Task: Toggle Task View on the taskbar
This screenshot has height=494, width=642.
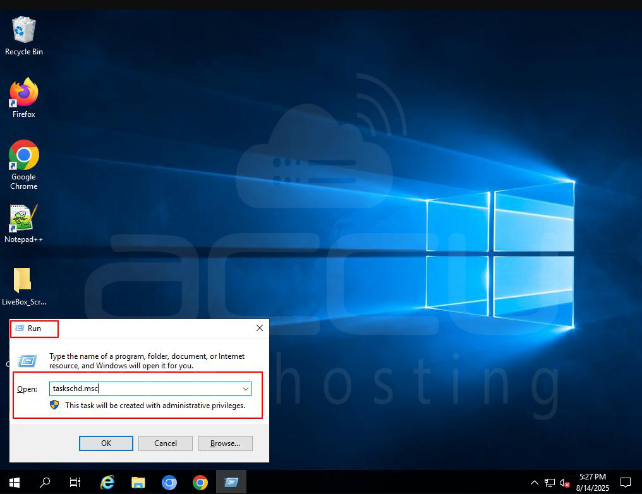Action: (x=75, y=482)
